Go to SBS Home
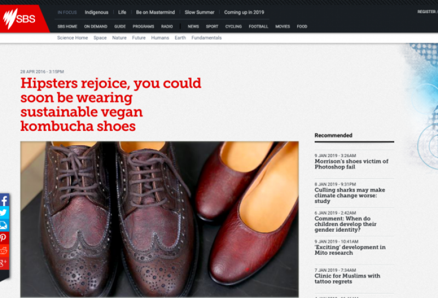Image resolution: width=438 pixels, height=298 pixels. [67, 26]
